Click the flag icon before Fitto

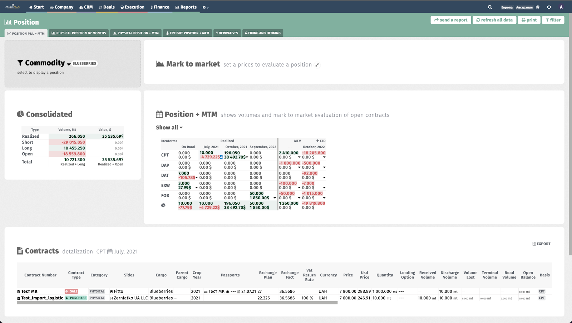pos(112,292)
